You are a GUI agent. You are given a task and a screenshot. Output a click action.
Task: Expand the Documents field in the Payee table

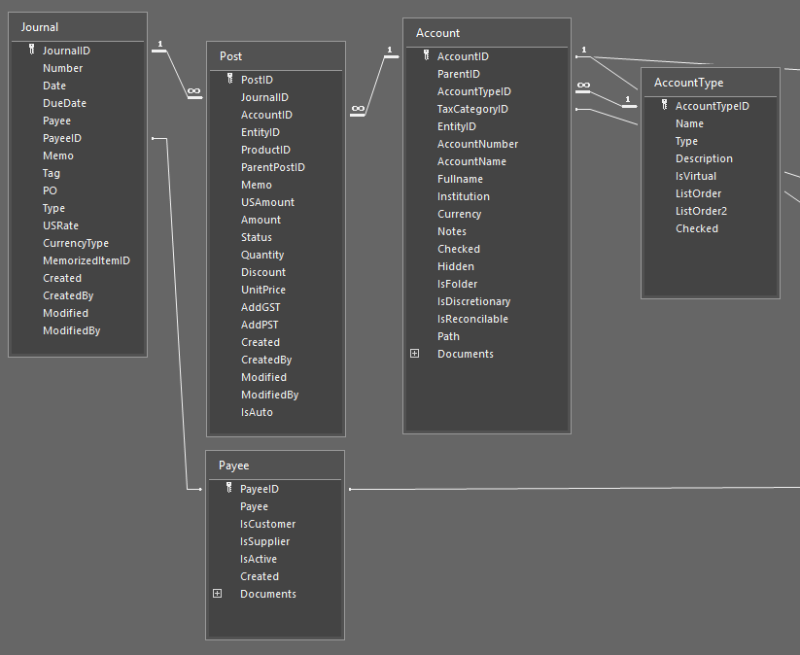(x=218, y=593)
